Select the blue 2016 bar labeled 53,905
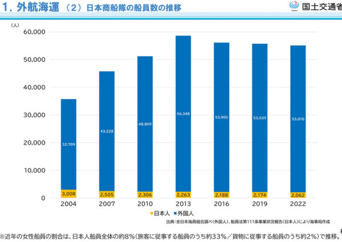342x242 pixels. click(x=221, y=117)
